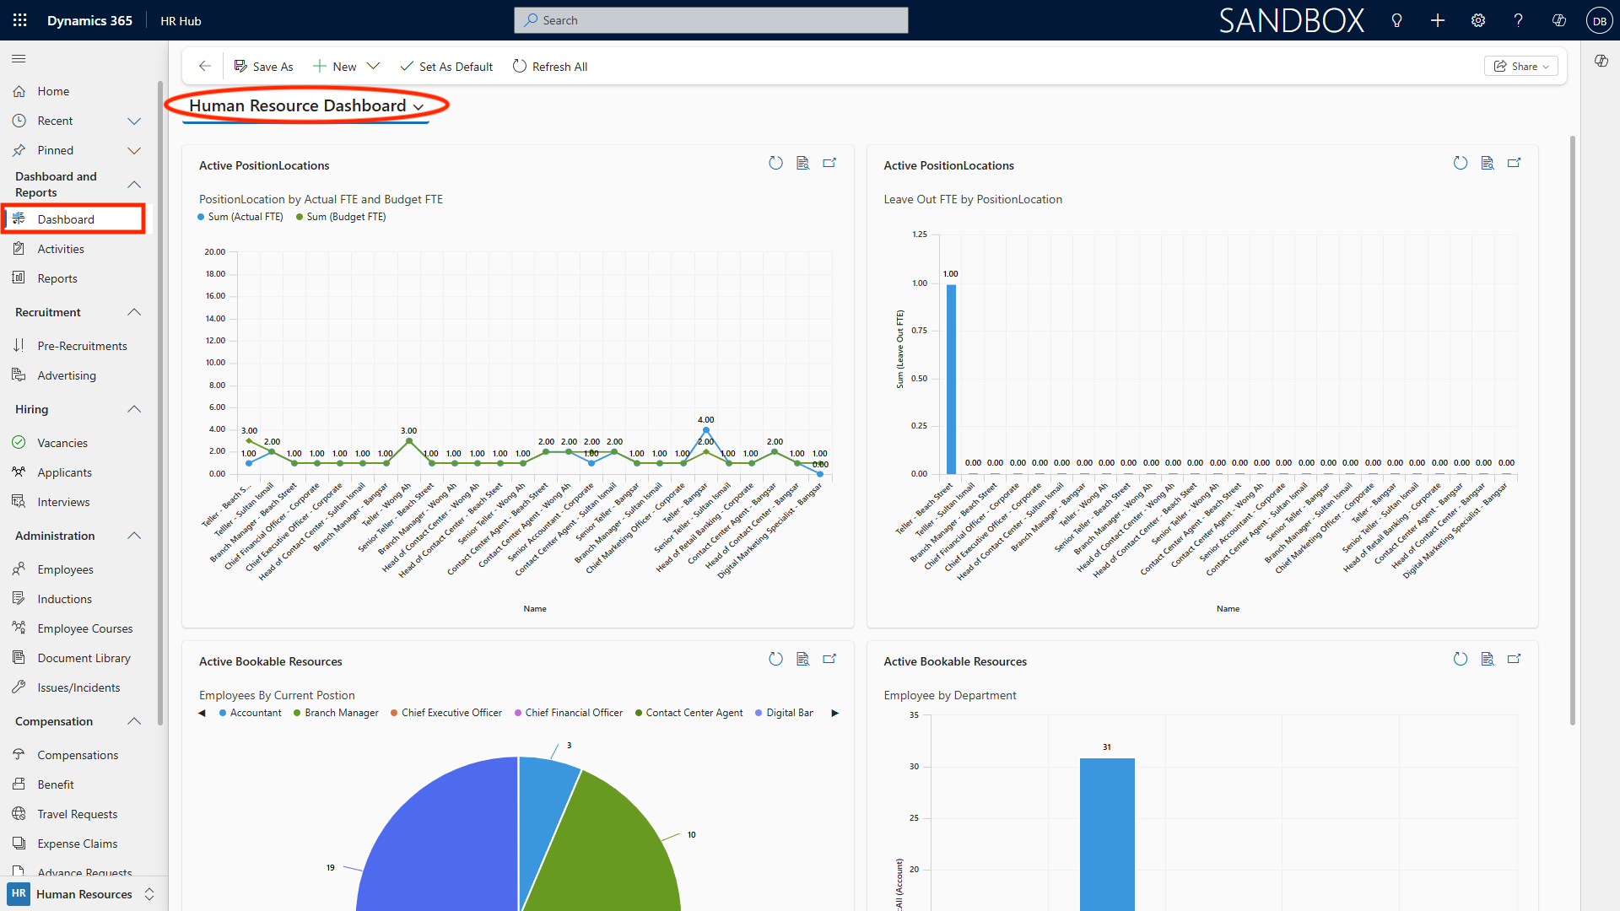Select Vacancies from Hiring group
Viewport: 1620px width, 911px height.
62,443
